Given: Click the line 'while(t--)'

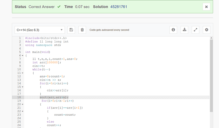Looking at the screenshot, I should [x=41, y=69].
